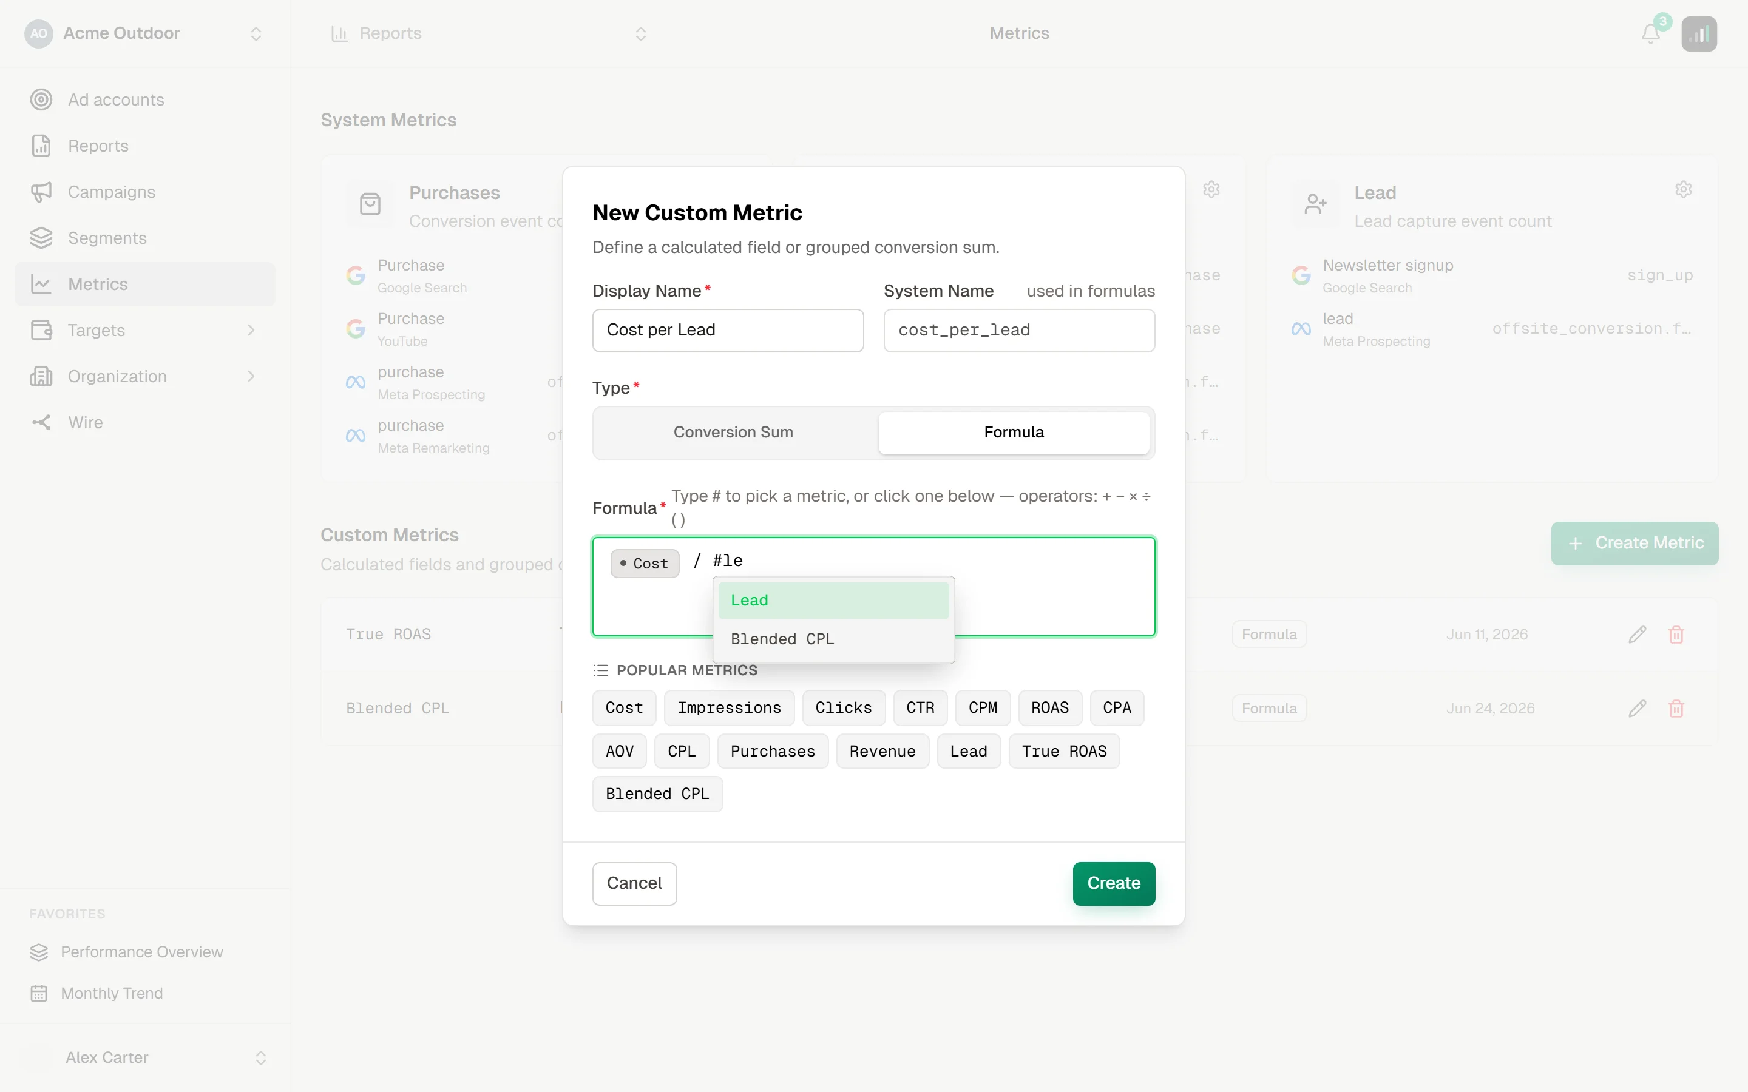This screenshot has width=1748, height=1092.
Task: Add the CPL metric chip
Action: pos(682,751)
